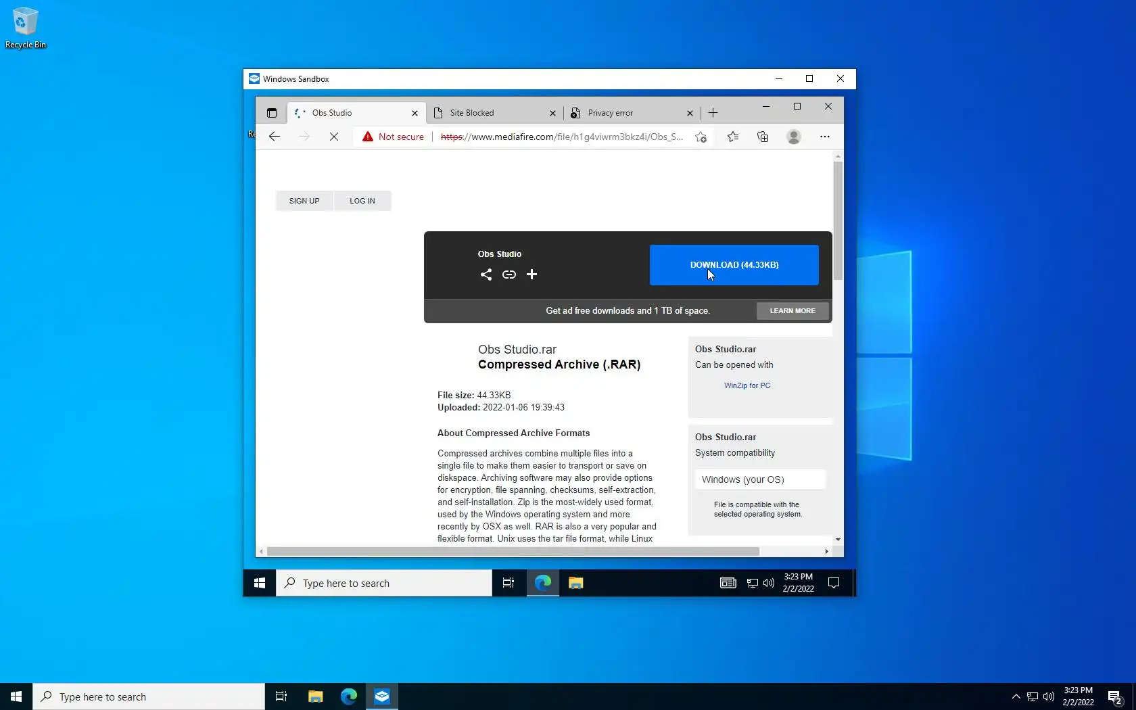Click the Obs Studio.rar file name heading
Image resolution: width=1136 pixels, height=710 pixels.
517,350
